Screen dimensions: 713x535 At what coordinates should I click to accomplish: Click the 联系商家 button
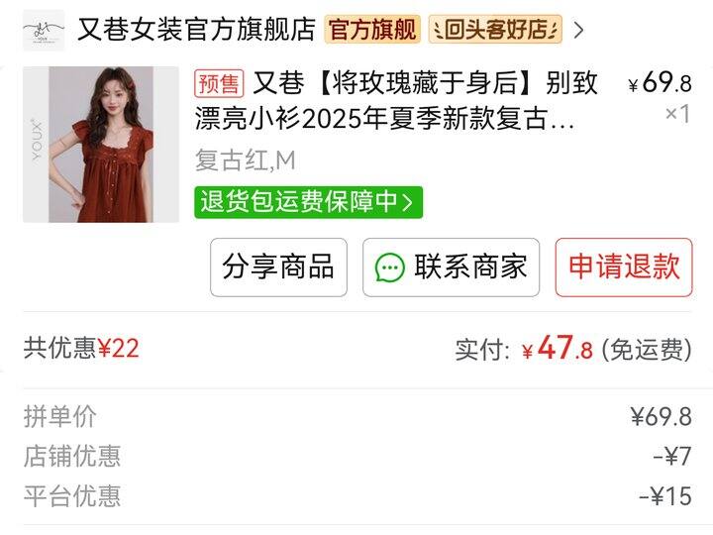(451, 267)
